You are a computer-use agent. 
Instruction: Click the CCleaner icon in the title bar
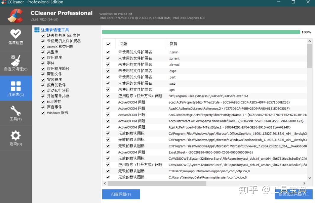click(3, 2)
